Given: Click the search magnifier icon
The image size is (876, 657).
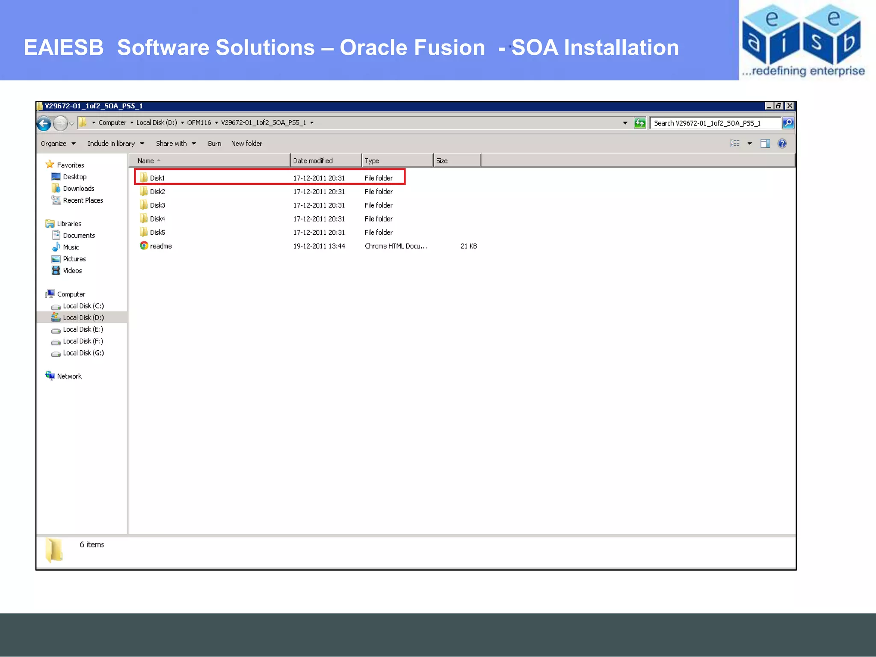Looking at the screenshot, I should coord(788,123).
